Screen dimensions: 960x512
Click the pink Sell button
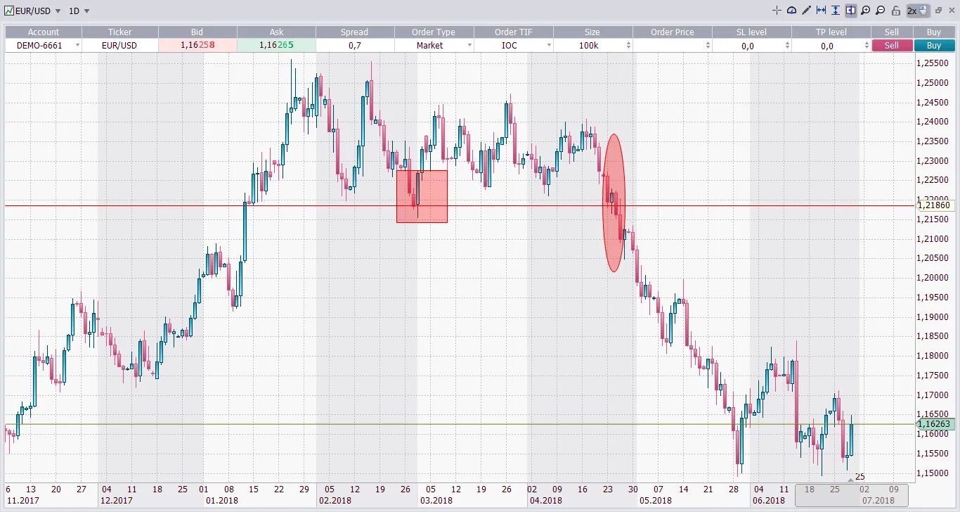pos(891,45)
